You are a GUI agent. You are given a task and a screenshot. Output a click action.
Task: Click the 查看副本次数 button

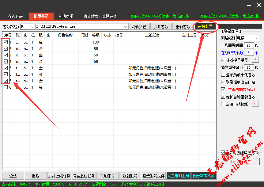pos(204,176)
